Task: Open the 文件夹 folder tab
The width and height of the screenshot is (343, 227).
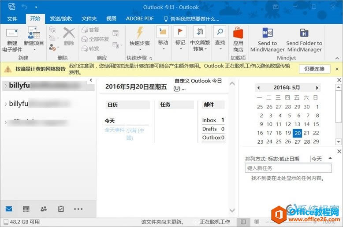Action: (x=89, y=19)
